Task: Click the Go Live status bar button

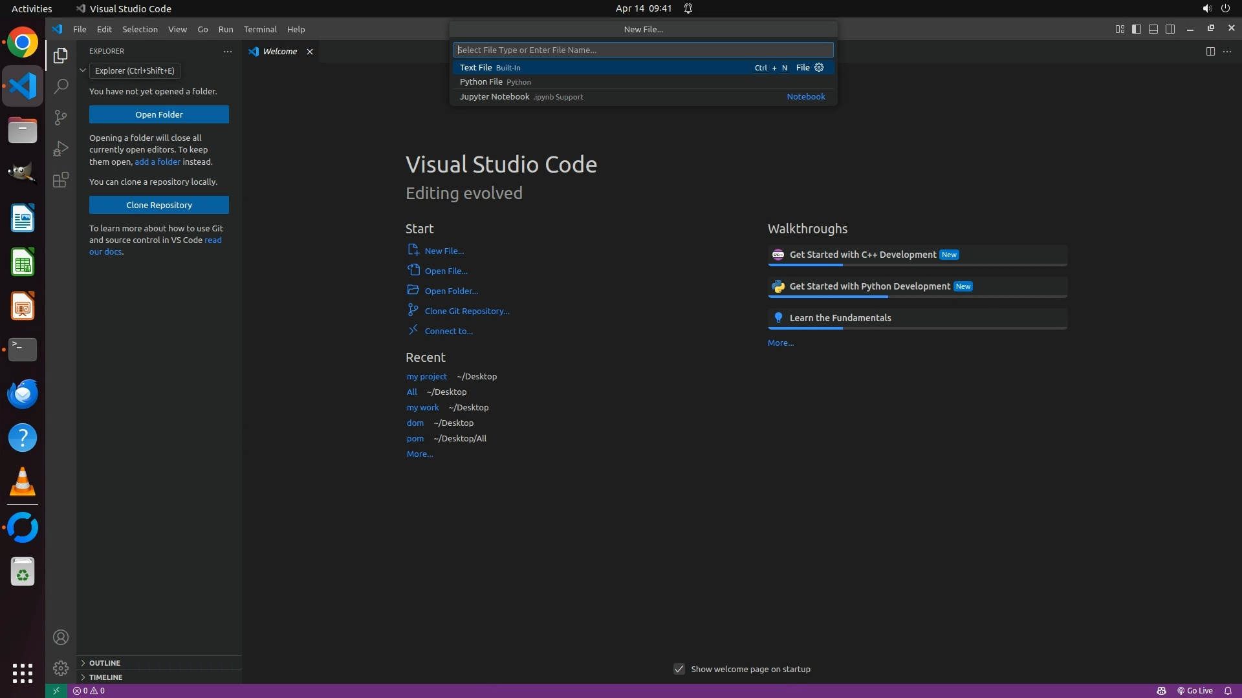Action: pyautogui.click(x=1195, y=690)
